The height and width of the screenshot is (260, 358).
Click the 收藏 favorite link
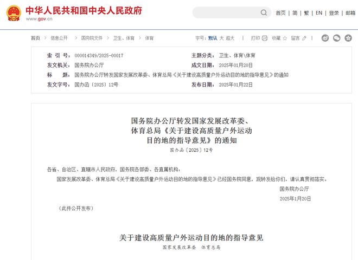click(x=276, y=38)
